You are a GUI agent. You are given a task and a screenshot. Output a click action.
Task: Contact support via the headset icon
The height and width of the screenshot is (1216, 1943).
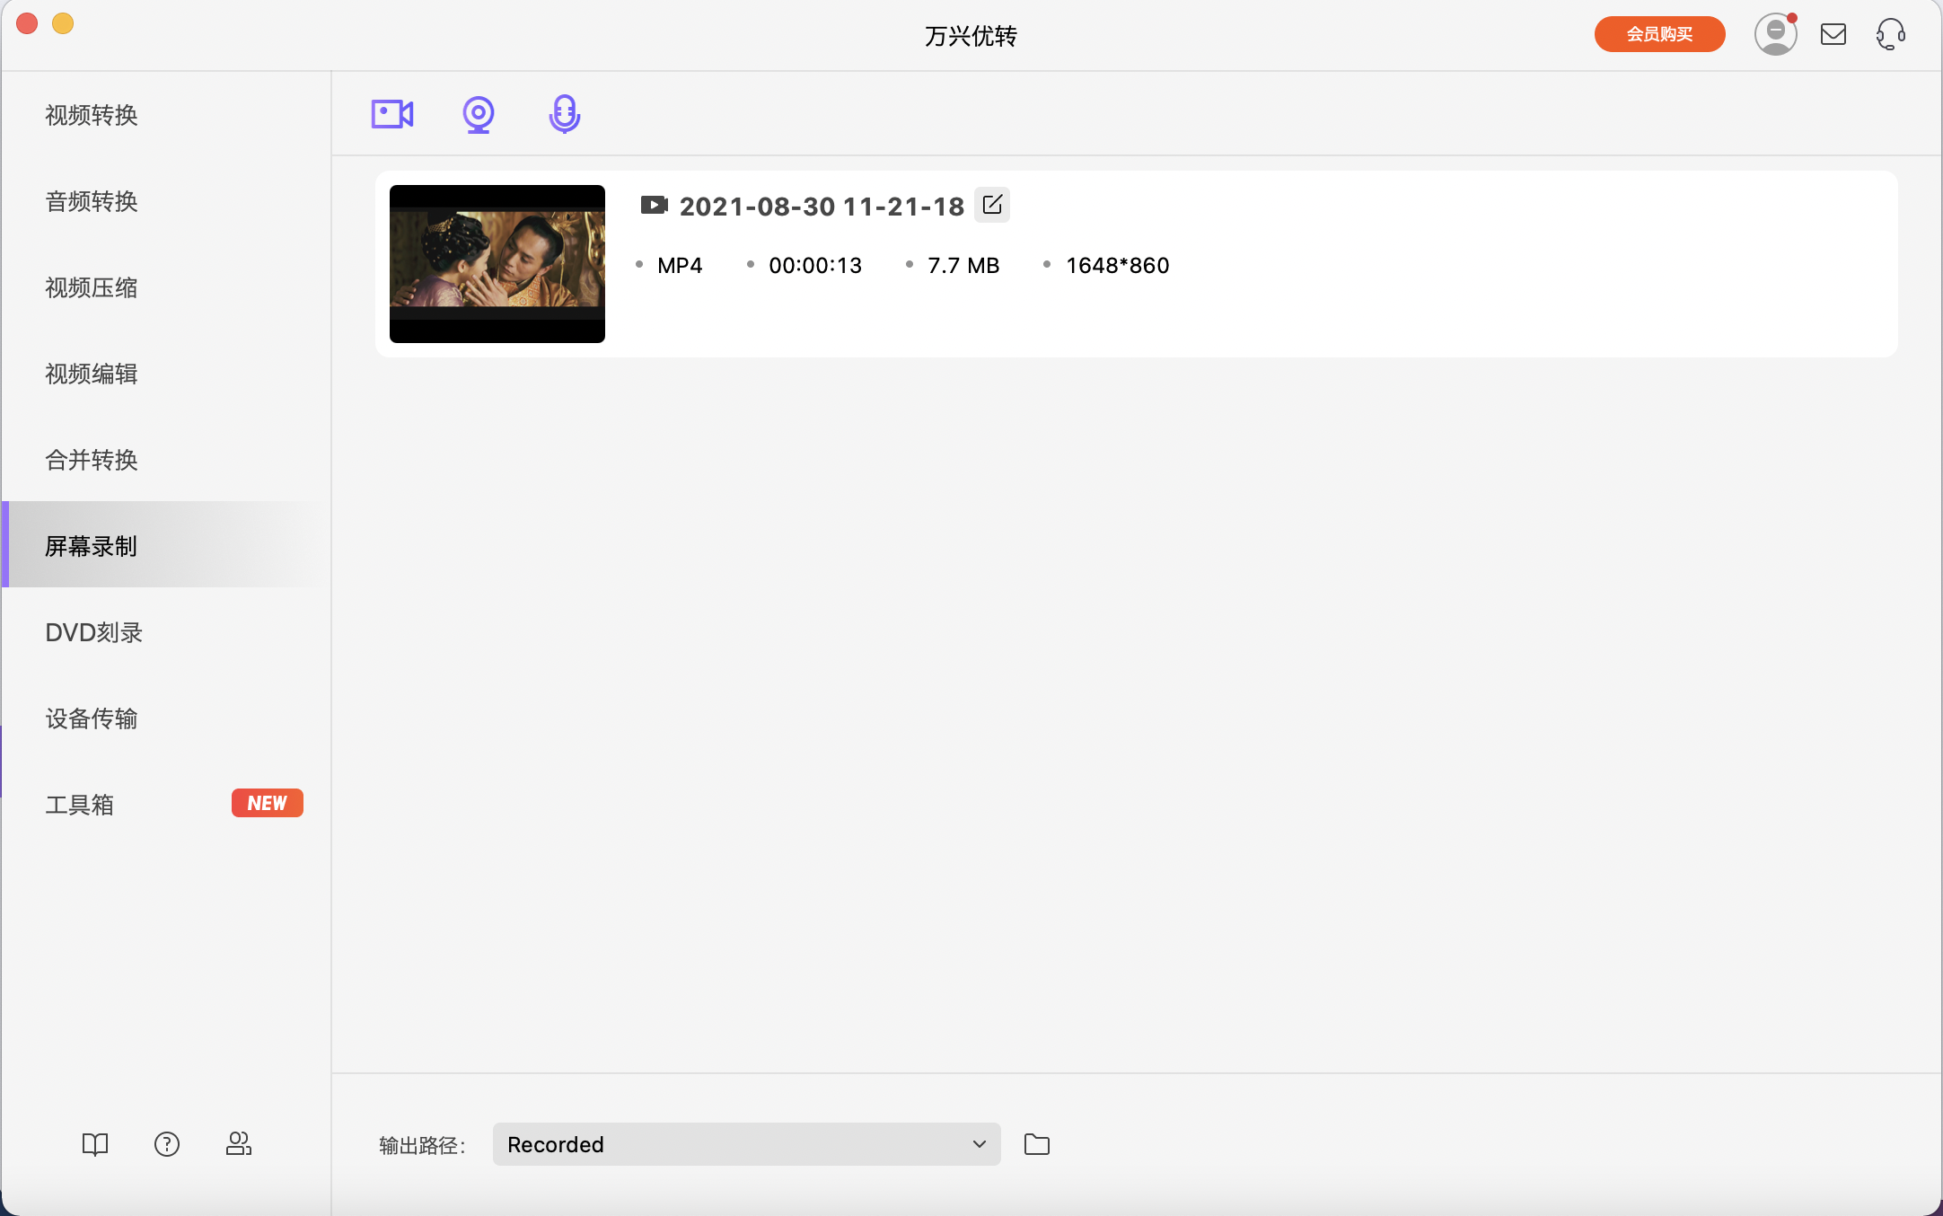tap(1890, 35)
